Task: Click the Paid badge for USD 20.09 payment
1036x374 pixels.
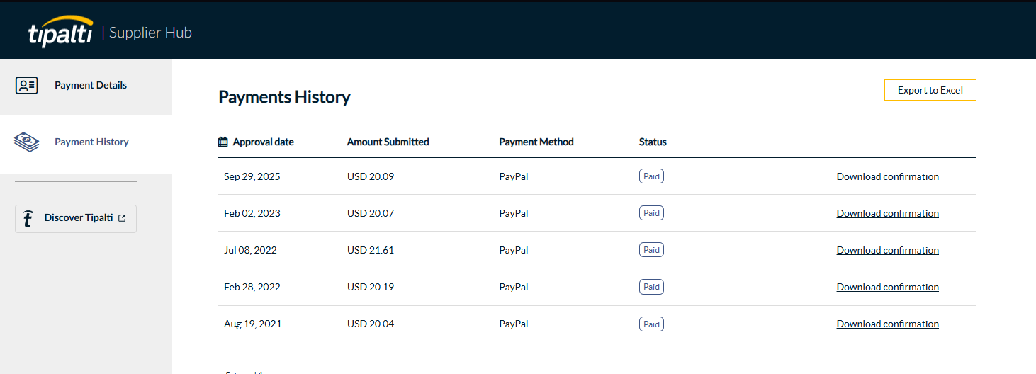Action: (x=651, y=176)
